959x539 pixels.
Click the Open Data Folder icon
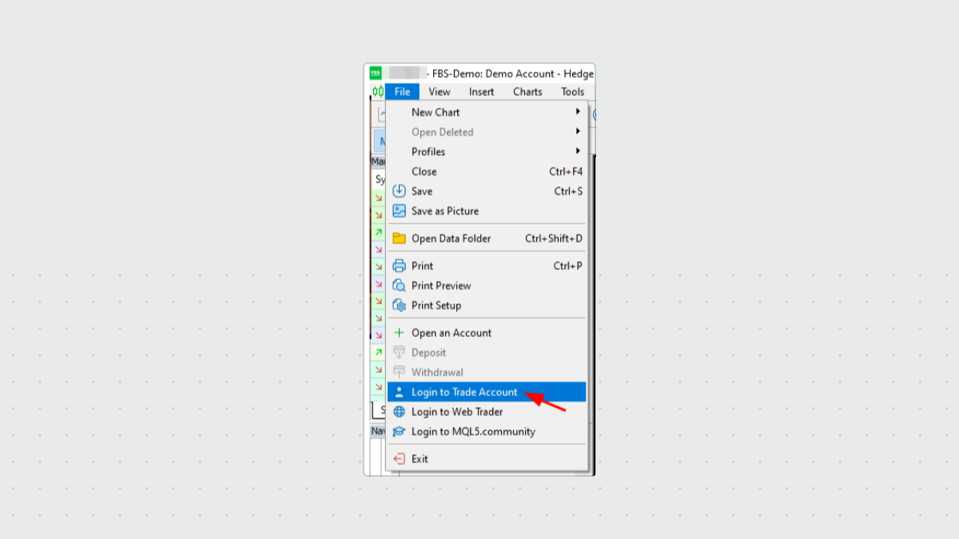coord(399,239)
